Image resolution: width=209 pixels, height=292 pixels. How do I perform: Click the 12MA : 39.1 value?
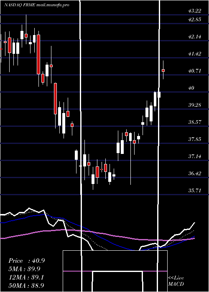(26, 277)
